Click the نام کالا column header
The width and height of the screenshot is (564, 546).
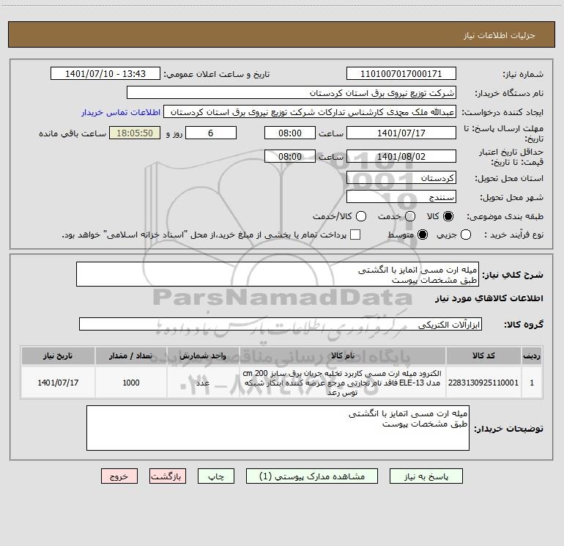coord(343,355)
